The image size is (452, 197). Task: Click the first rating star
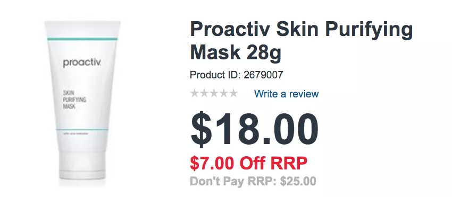(x=195, y=93)
